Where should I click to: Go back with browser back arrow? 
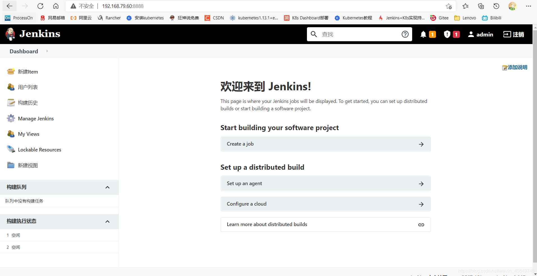[10, 6]
